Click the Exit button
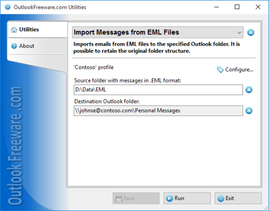 point(238,198)
